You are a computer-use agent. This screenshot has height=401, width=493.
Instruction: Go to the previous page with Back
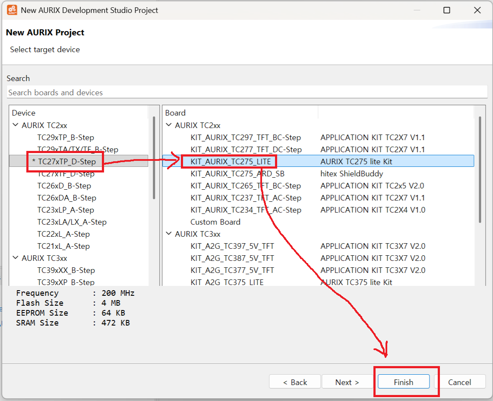point(295,382)
